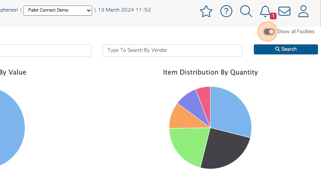Click the By Value pie chart
The image size is (321, 179).
coord(10,128)
